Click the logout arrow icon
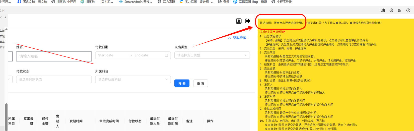The image size is (414, 131). click(x=248, y=21)
